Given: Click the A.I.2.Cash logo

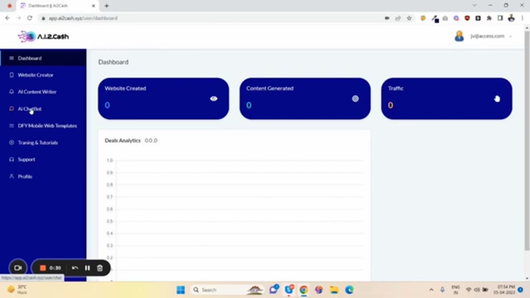Looking at the screenshot, I should coord(43,36).
